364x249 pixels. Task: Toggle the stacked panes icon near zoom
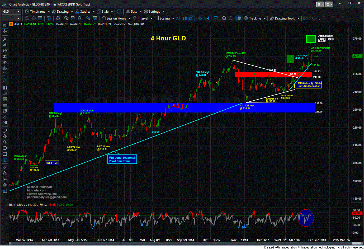click(x=215, y=18)
